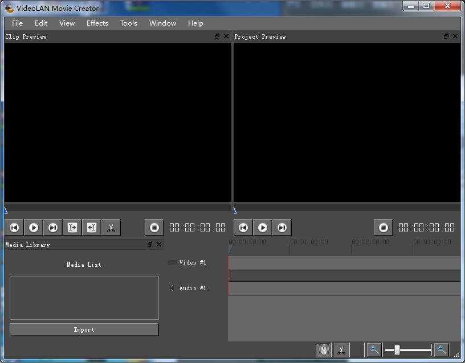
Task: Zoom out of the timeline
Action: 373,350
